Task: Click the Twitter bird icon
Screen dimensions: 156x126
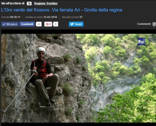Action: coord(72,24)
